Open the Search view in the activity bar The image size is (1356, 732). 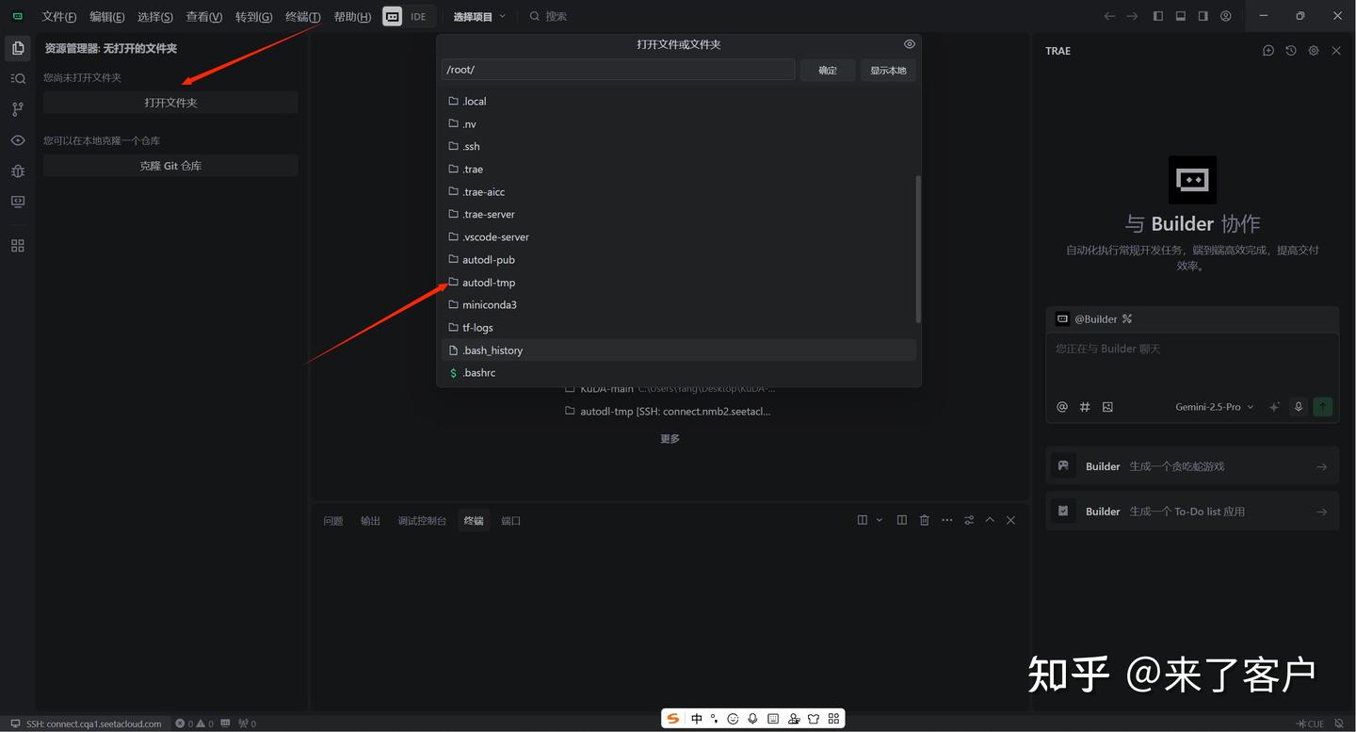pos(17,78)
